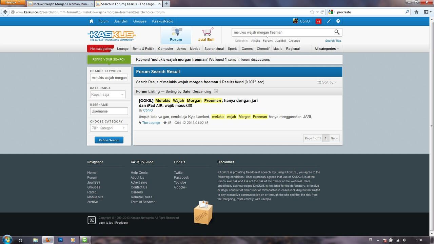Image resolution: width=434 pixels, height=244 pixels.
Task: Click the Refine Search button
Action: coord(109,140)
